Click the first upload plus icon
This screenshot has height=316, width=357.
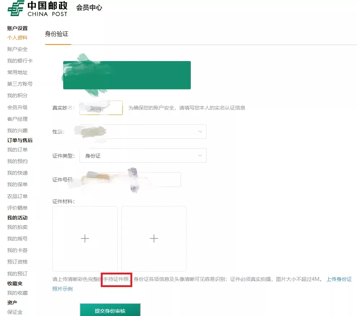pyautogui.click(x=85, y=239)
